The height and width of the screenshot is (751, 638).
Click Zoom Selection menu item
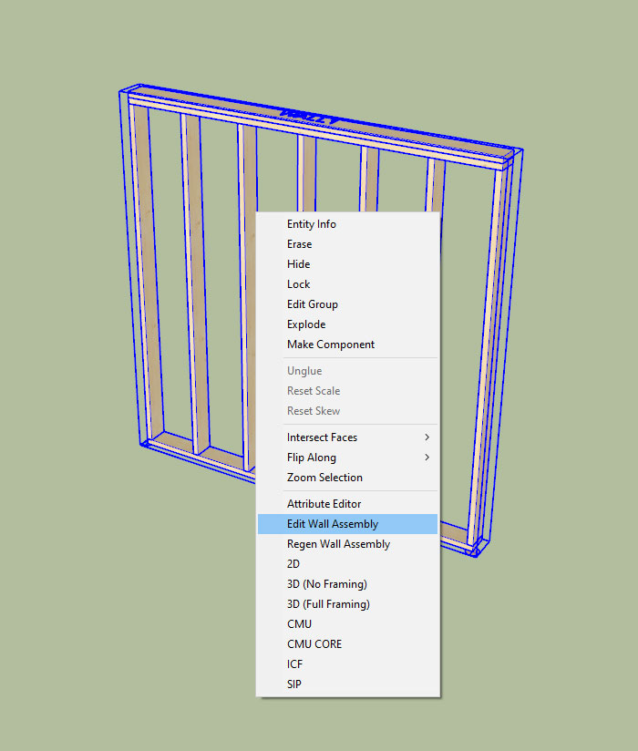(x=324, y=478)
